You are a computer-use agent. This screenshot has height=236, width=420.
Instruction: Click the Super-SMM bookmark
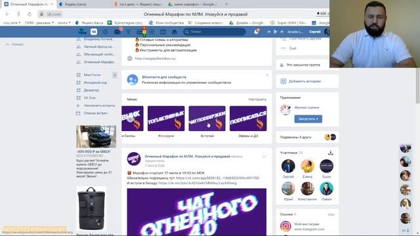click(288, 23)
